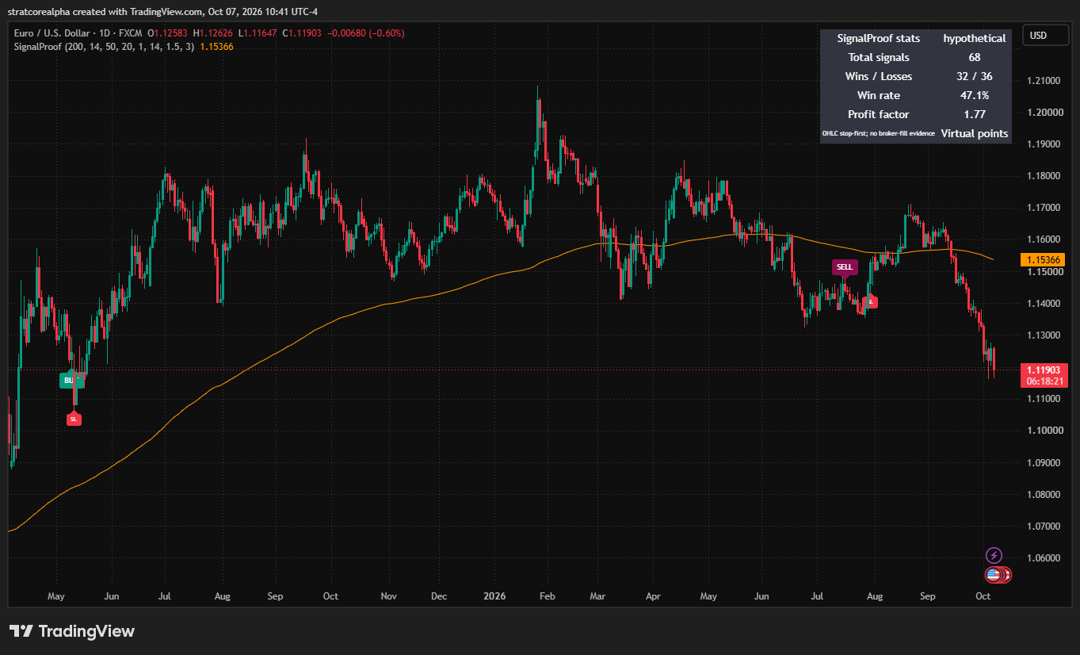Viewport: 1080px width, 655px height.
Task: Click the "Dec" label on the time axis
Action: [x=440, y=596]
